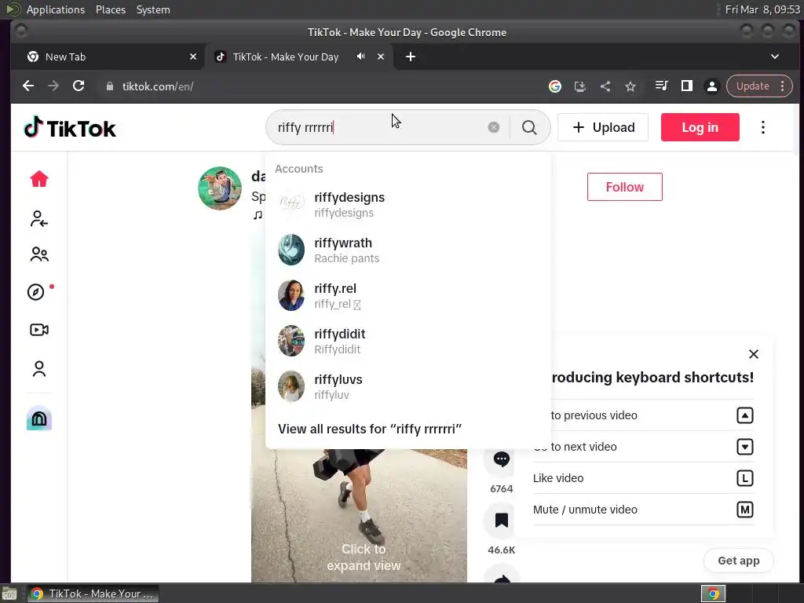Select the riffyluvs account suggestion

pos(408,386)
